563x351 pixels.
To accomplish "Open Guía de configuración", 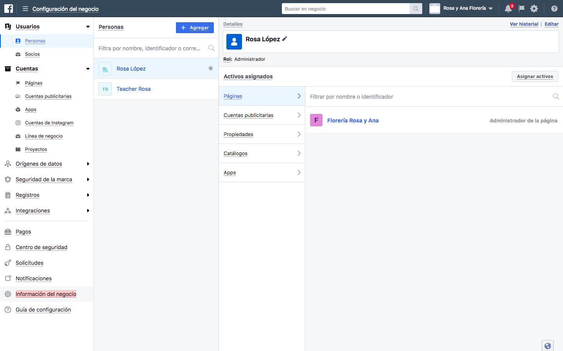I will tap(43, 310).
